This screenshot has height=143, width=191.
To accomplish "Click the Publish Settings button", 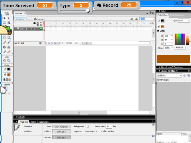I will tap(61, 131).
